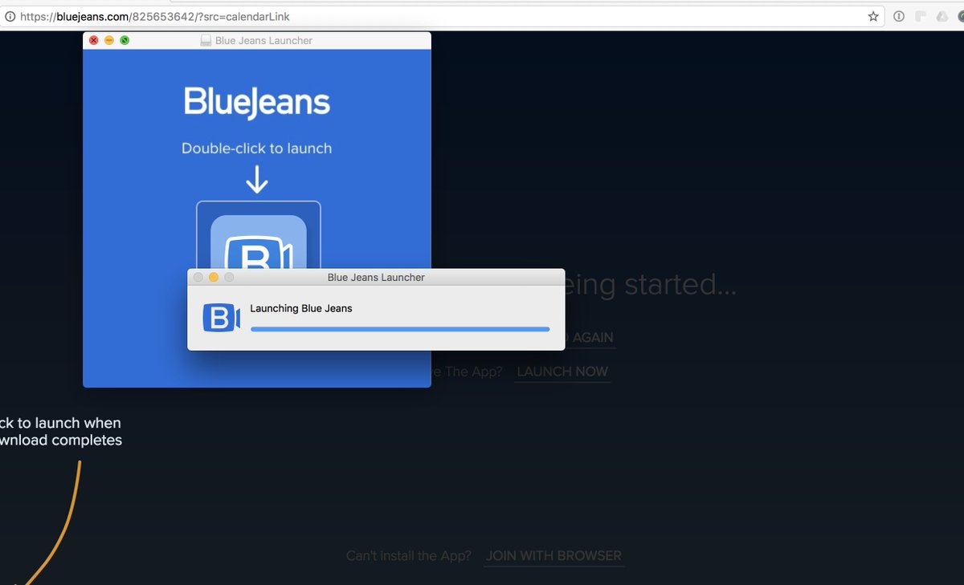
Task: Bookmark this page with the star icon
Action: [873, 16]
